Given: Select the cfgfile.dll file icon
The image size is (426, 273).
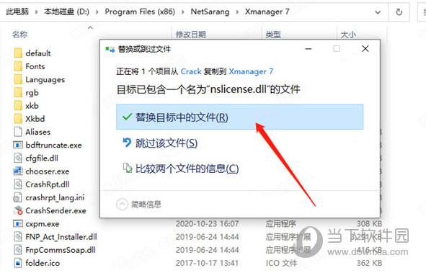Looking at the screenshot, I should [18, 158].
